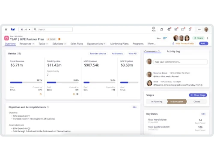Click View All metrics
The width and height of the screenshot is (214, 161).
(132, 54)
